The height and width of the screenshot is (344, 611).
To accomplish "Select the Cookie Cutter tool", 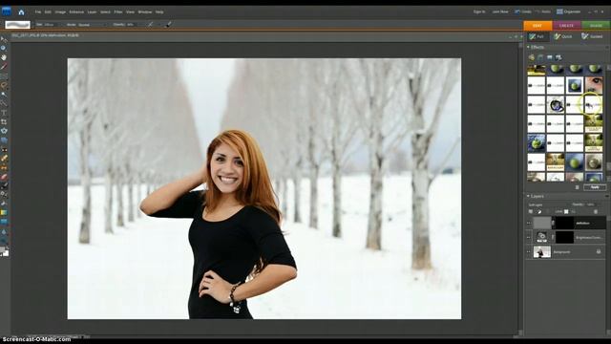I will 4,131.
